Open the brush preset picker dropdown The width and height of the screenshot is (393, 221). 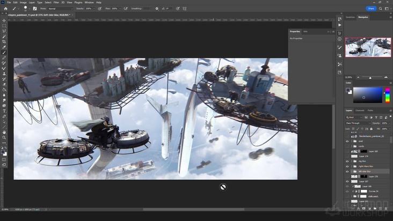tap(30, 9)
